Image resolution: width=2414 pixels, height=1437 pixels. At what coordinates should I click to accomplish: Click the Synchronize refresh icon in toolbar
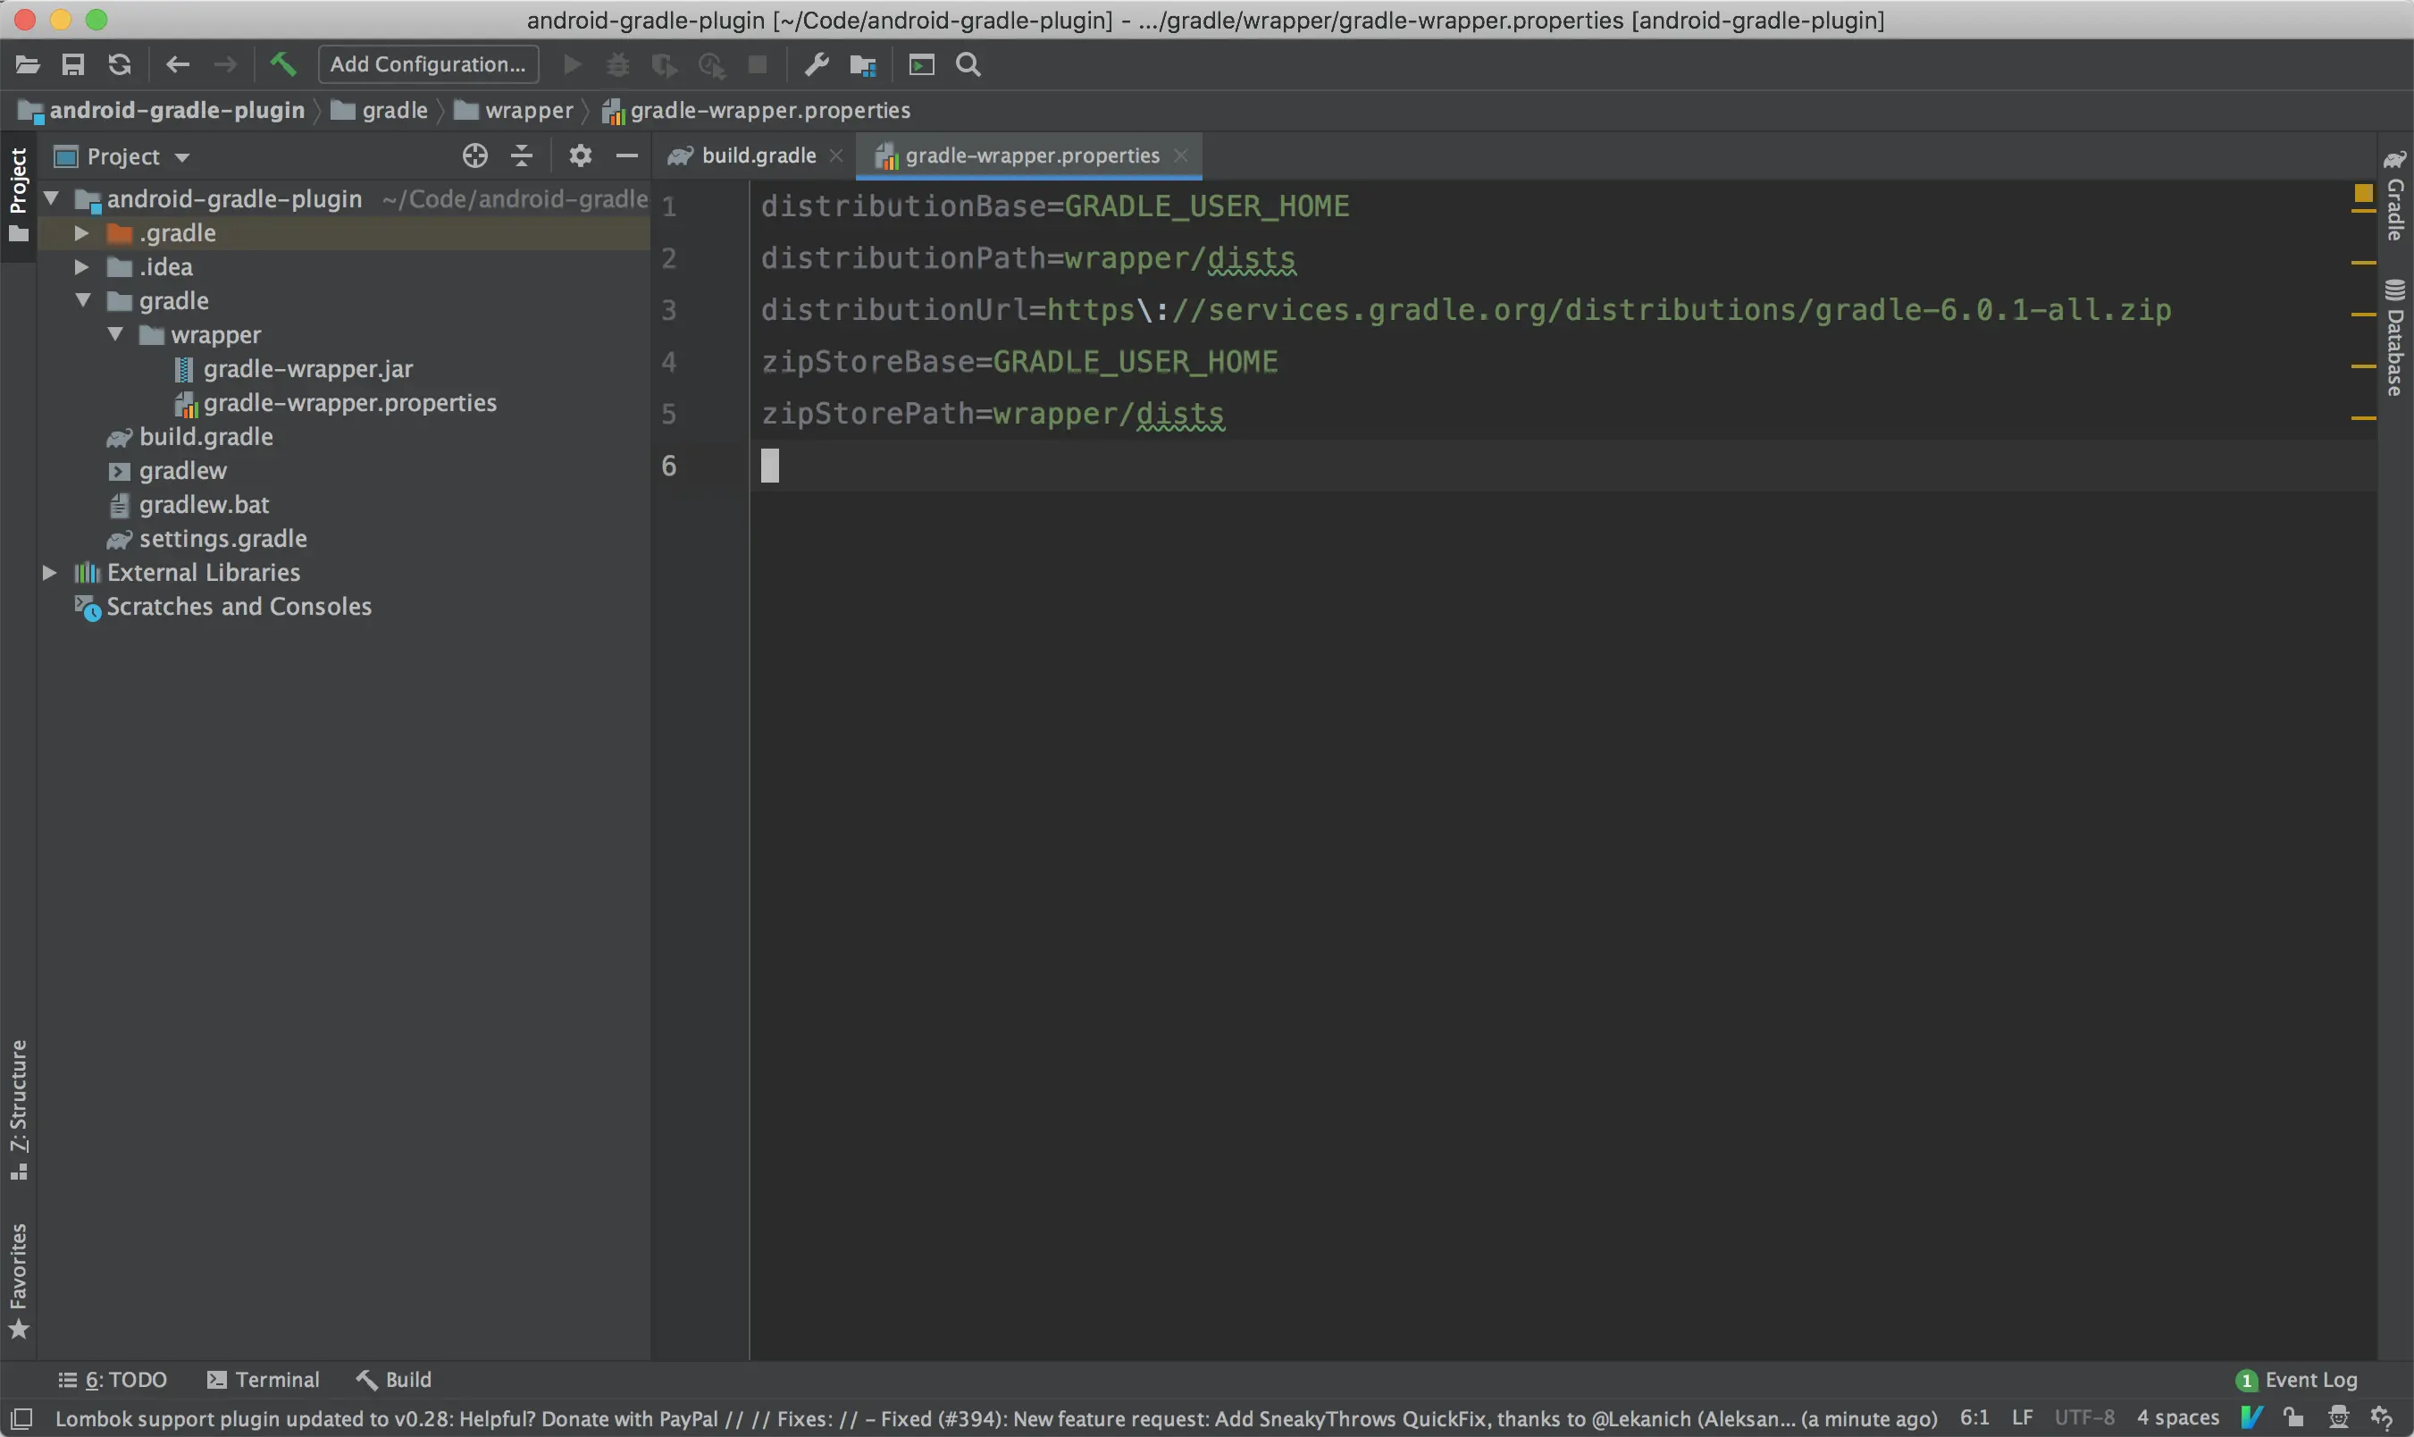pos(119,64)
